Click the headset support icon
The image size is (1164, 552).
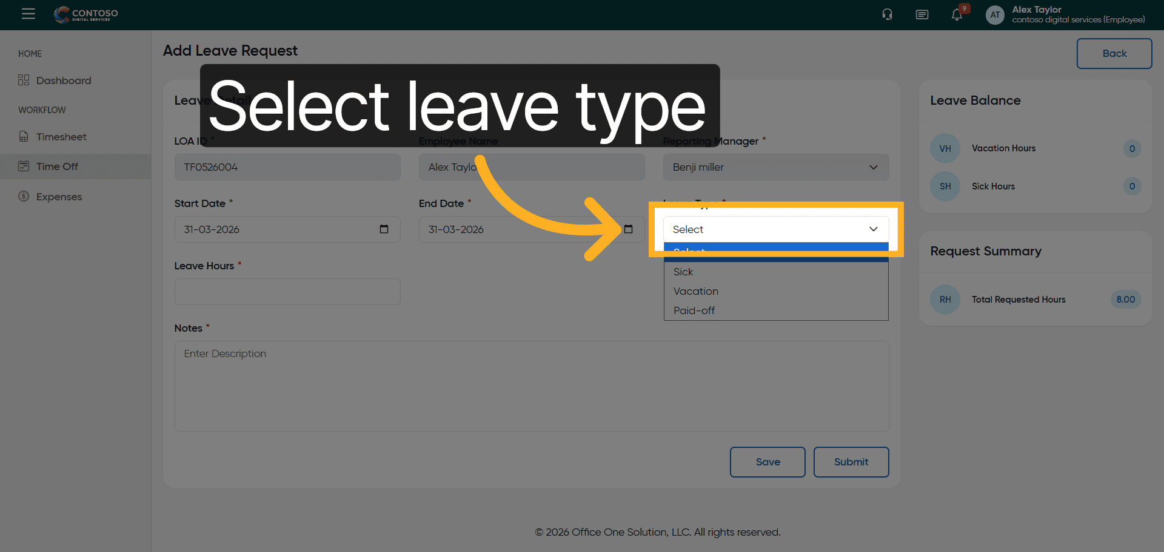pos(887,15)
